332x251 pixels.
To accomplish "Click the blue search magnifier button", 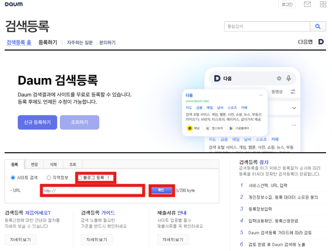I will [x=318, y=27].
